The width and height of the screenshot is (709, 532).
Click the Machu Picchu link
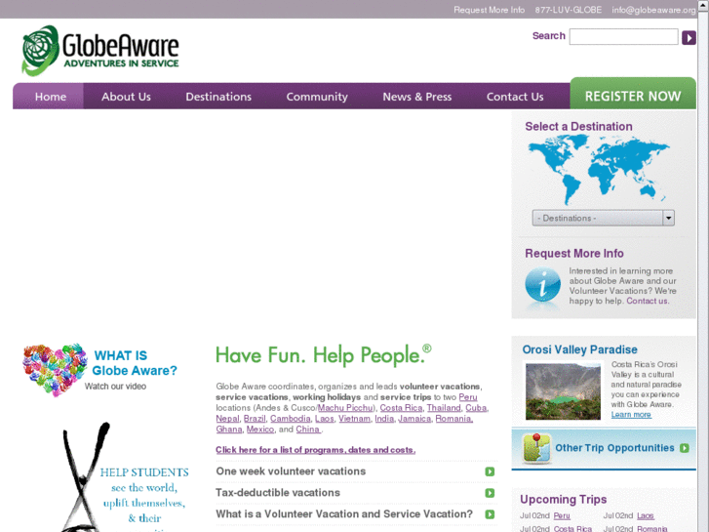[x=345, y=408]
